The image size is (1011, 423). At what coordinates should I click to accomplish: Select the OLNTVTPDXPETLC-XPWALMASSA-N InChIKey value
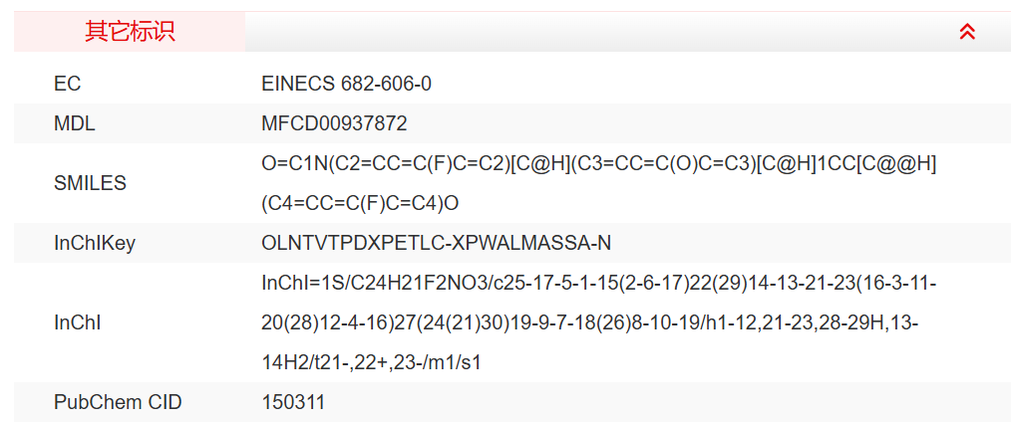pyautogui.click(x=436, y=244)
